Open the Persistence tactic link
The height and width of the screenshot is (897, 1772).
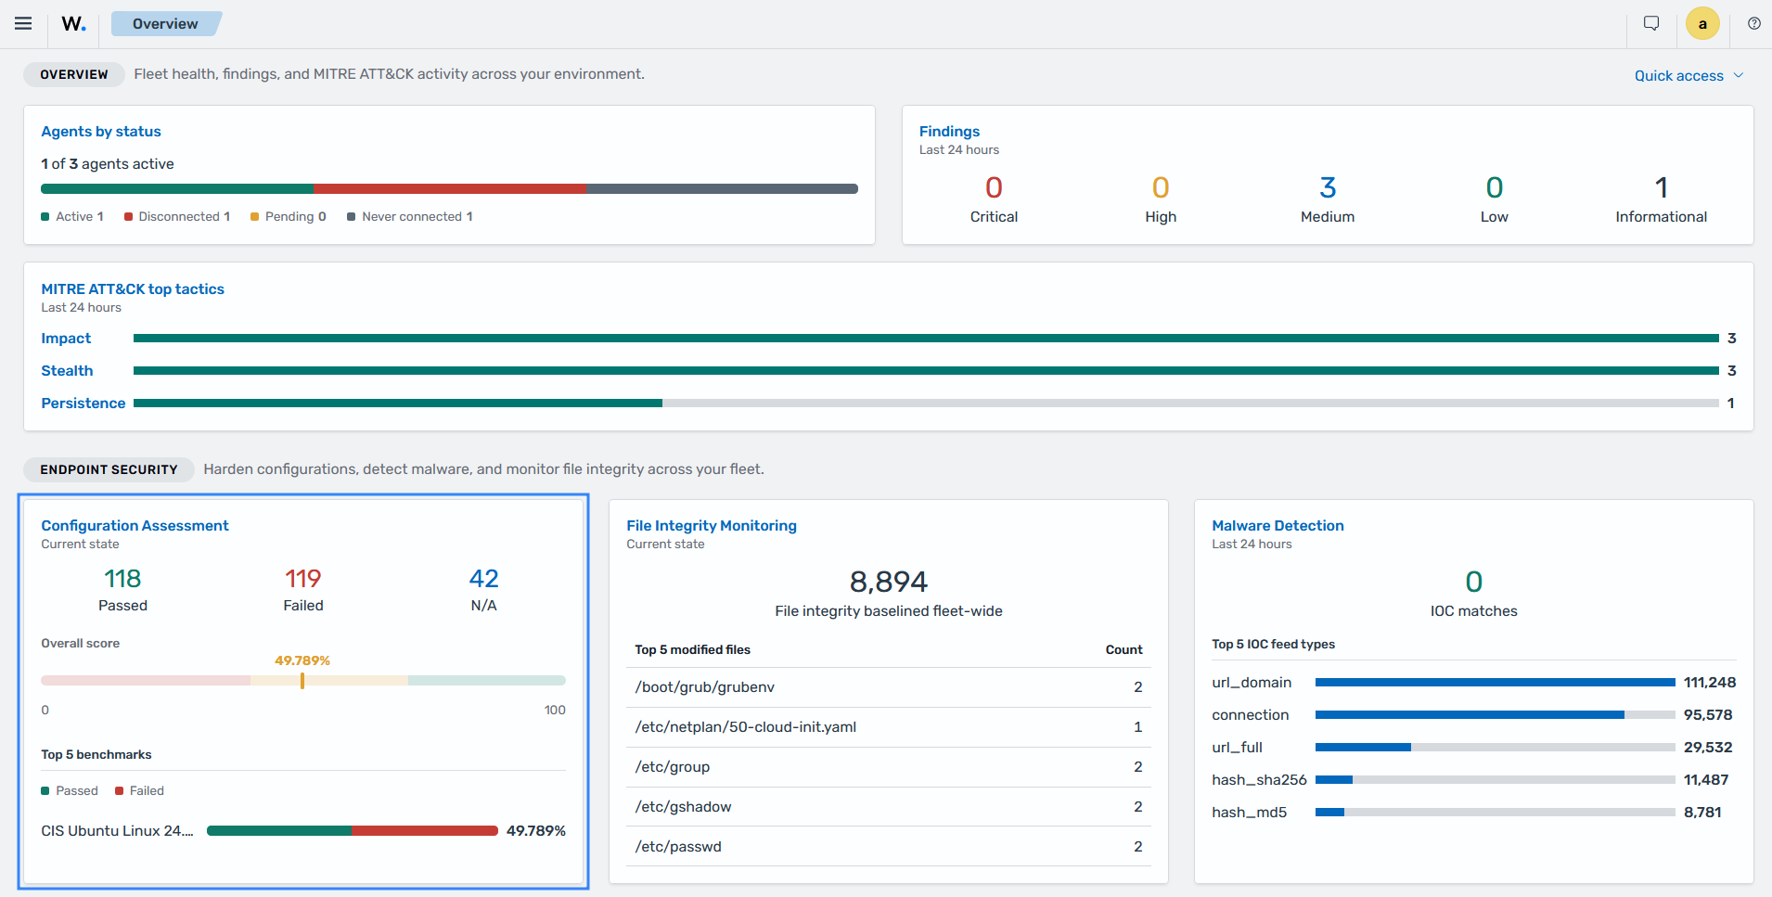(x=83, y=404)
